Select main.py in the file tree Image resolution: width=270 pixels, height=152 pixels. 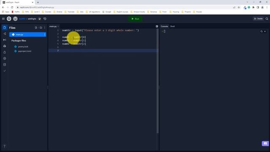click(x=28, y=35)
